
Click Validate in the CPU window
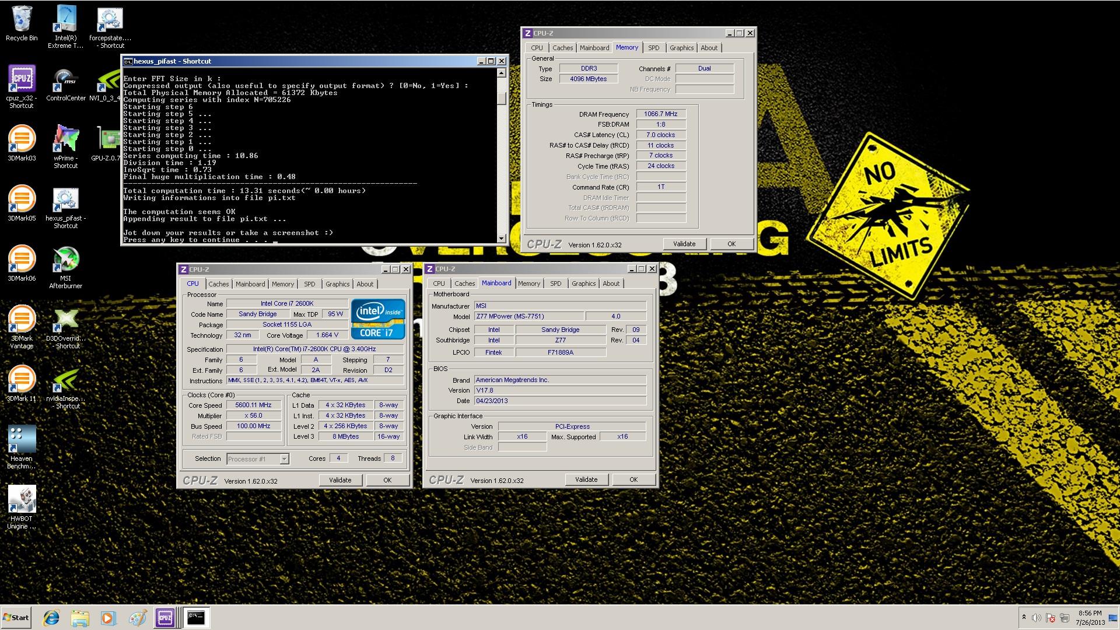click(x=340, y=480)
